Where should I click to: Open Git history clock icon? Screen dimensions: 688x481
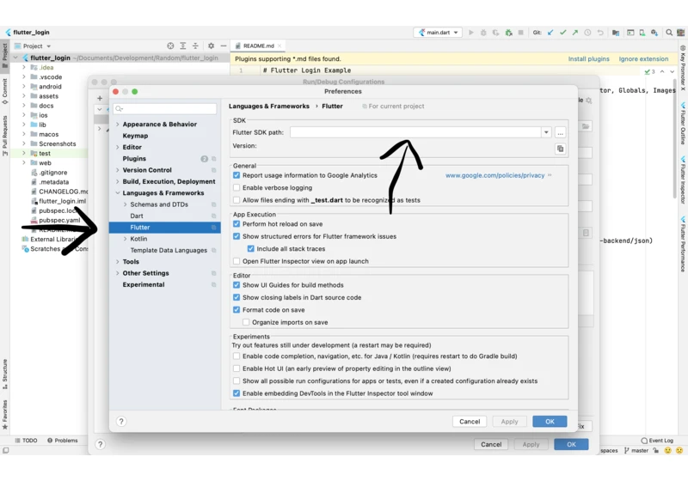pos(587,33)
